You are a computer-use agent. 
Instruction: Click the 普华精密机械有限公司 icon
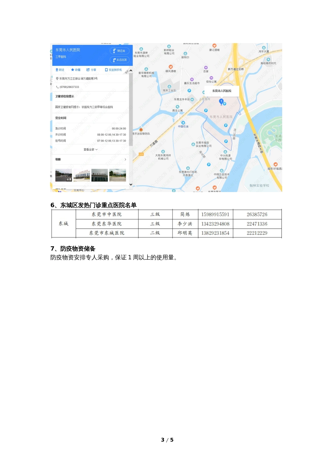(146, 69)
